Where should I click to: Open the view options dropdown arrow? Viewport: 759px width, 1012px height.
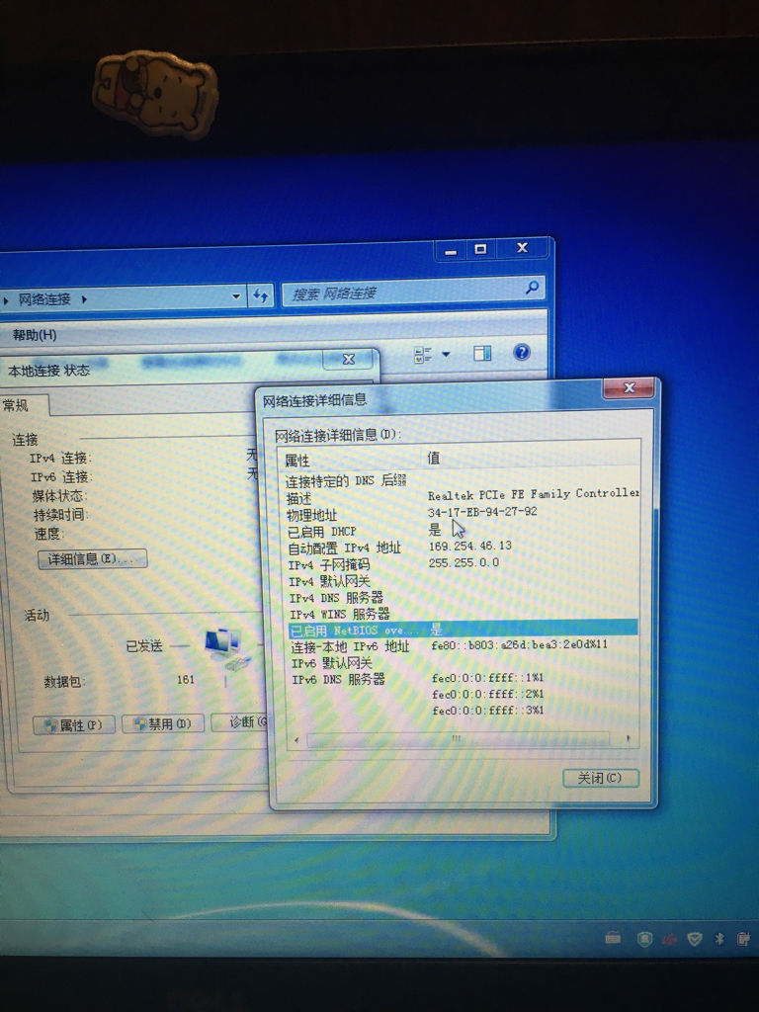[446, 354]
